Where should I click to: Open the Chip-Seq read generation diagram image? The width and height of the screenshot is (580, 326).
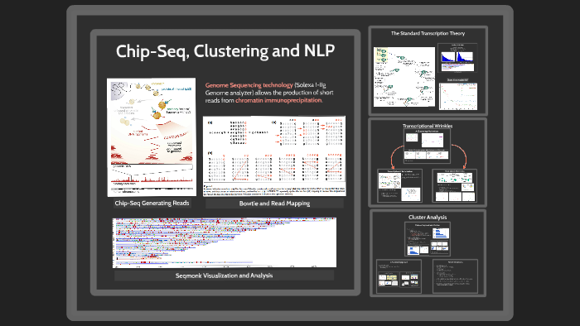click(x=152, y=137)
